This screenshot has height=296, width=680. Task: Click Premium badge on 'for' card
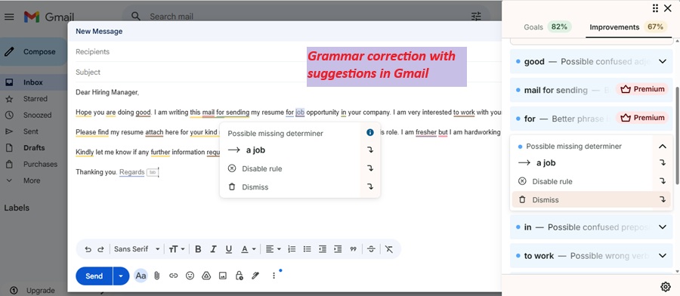tap(642, 118)
